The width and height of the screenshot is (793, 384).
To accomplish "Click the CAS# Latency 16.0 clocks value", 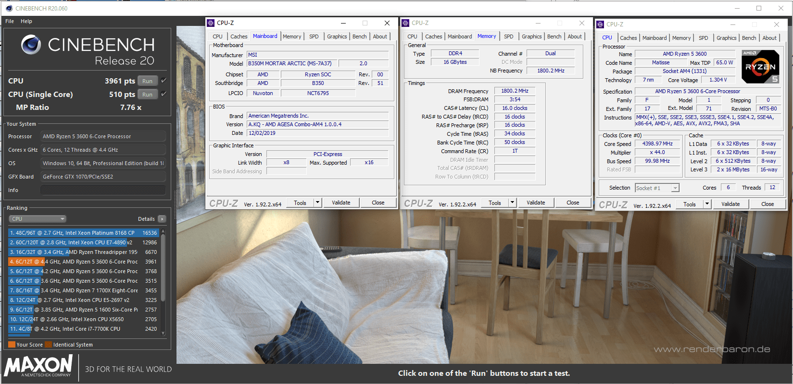I will click(x=515, y=108).
